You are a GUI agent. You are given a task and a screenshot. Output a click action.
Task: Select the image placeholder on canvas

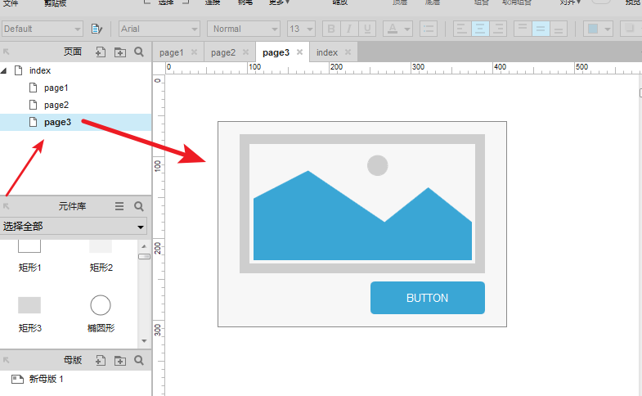pos(362,204)
